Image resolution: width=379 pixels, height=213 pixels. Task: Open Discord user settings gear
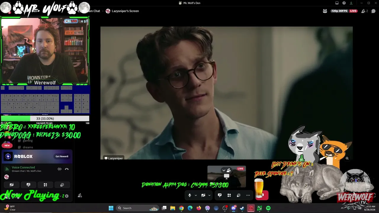(x=67, y=196)
